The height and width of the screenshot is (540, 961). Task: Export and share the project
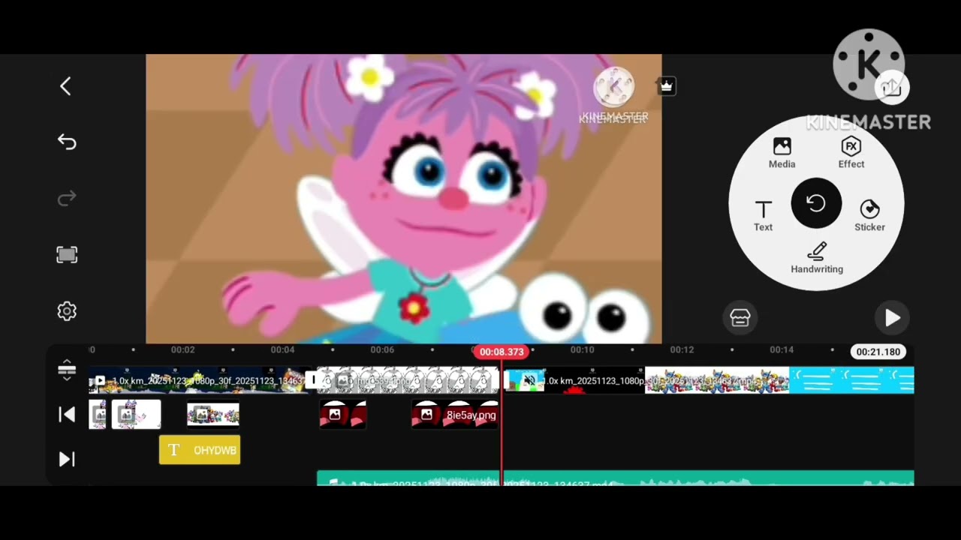[x=891, y=88]
